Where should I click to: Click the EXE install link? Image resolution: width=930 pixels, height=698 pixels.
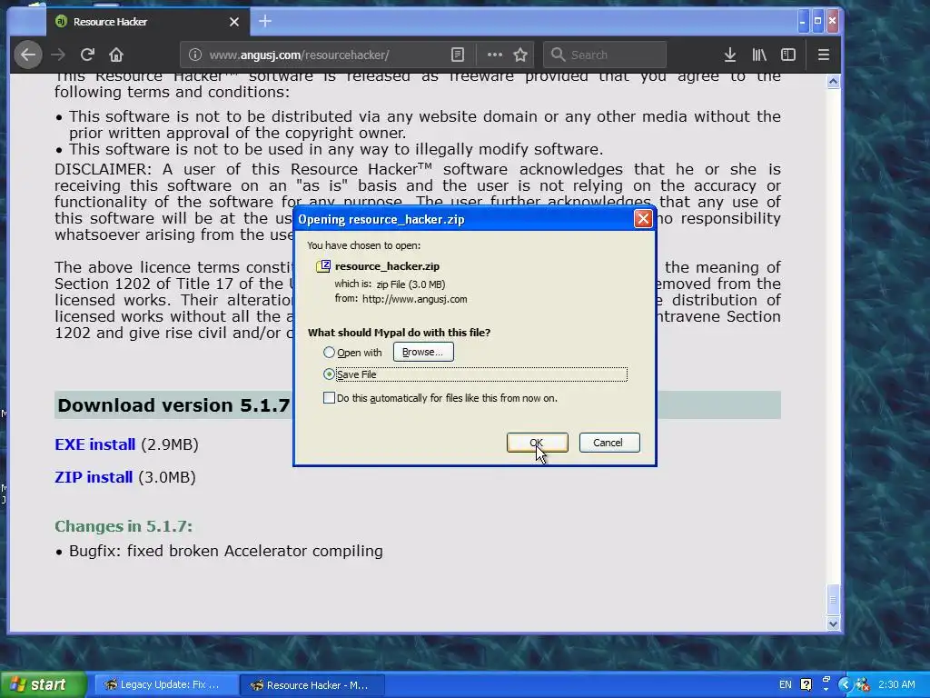point(94,444)
